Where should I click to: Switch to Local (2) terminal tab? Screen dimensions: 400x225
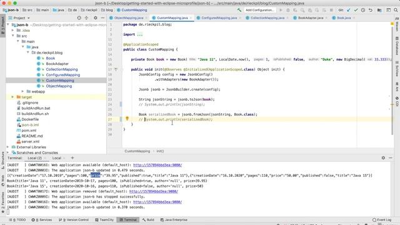tap(35, 158)
